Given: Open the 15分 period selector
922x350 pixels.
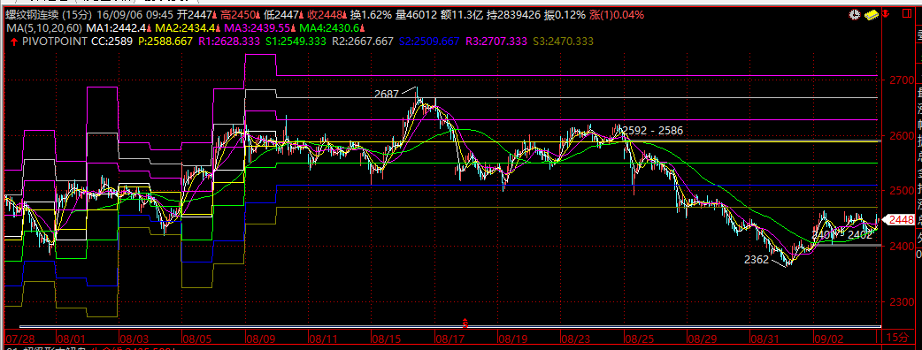Looking at the screenshot, I should coord(897,337).
